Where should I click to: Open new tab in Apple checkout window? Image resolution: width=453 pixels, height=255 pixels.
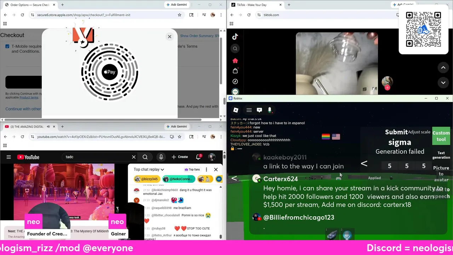coord(62,5)
